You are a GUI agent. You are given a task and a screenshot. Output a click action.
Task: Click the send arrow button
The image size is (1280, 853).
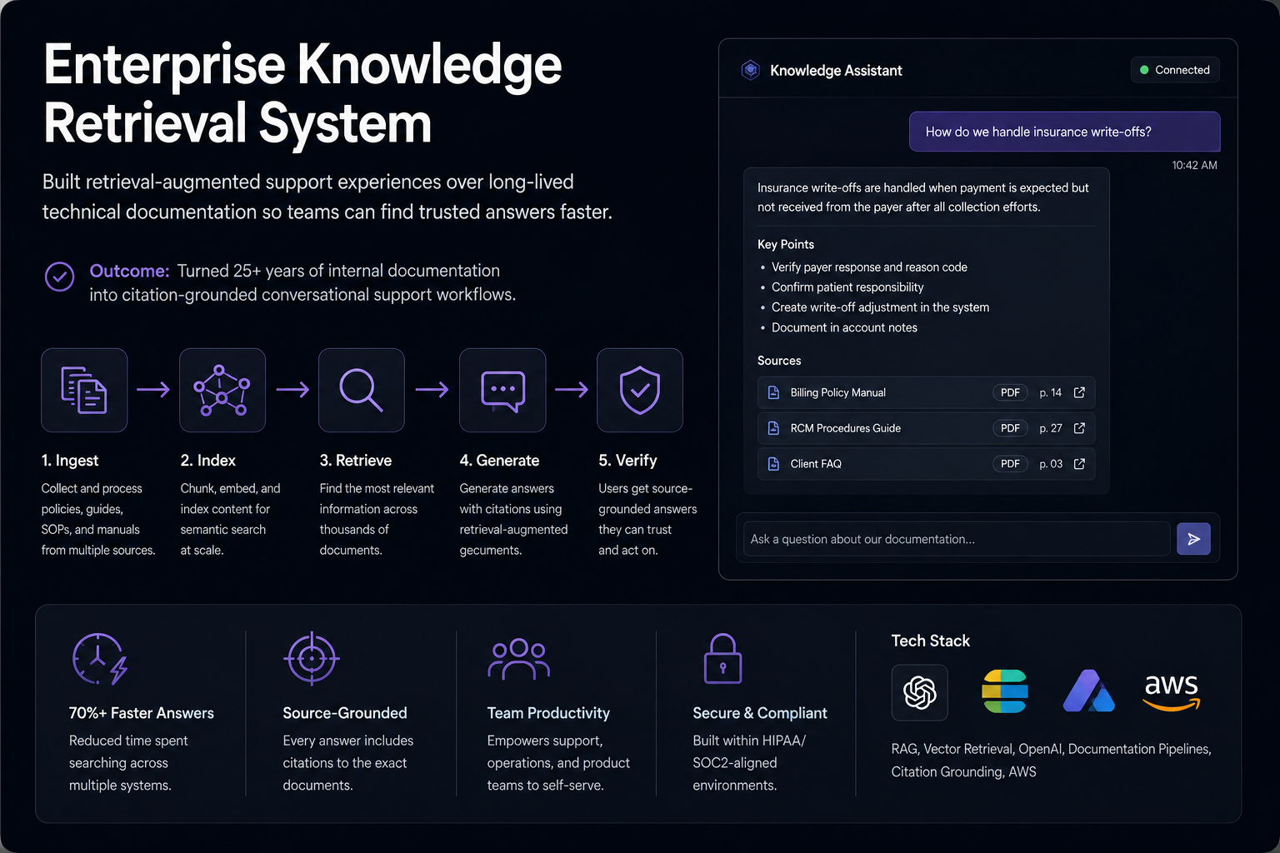pos(1193,539)
